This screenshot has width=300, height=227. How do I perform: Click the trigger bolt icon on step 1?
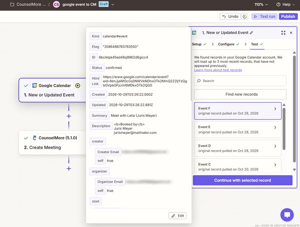point(77,86)
